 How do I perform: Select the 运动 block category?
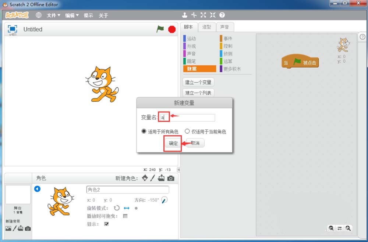tap(199, 39)
